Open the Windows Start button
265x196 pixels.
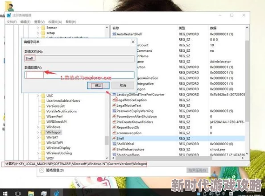pyautogui.click(x=5, y=193)
